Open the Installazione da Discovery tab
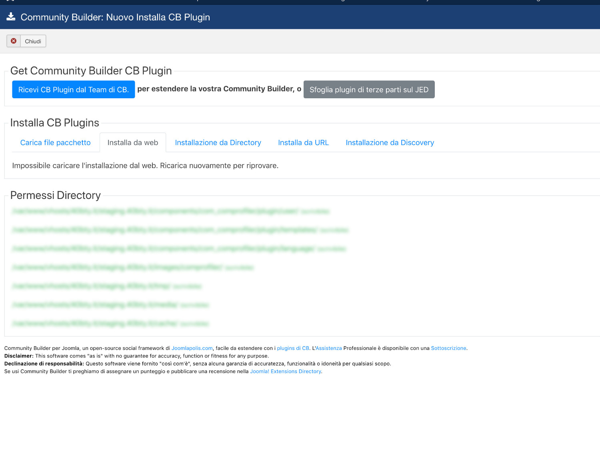The image size is (600, 459). click(390, 143)
